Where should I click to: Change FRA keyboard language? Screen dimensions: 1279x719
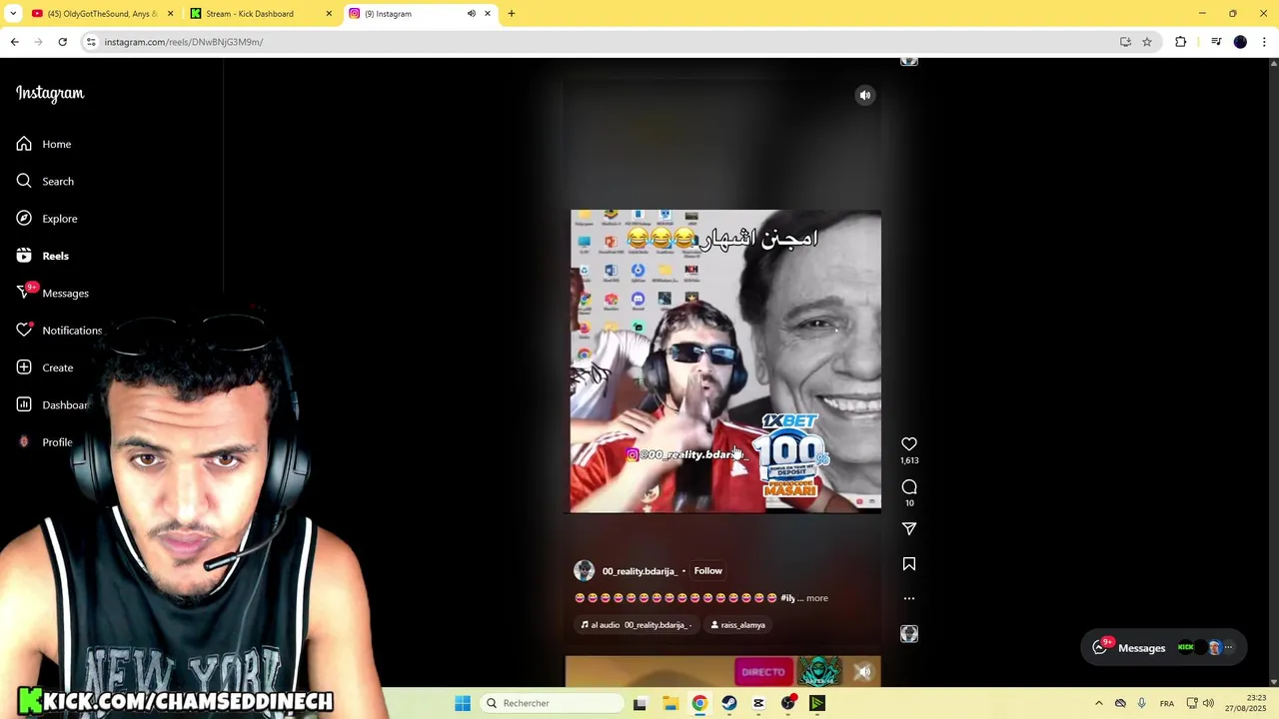click(1167, 703)
